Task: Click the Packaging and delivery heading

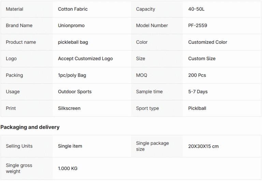Action: coord(30,127)
